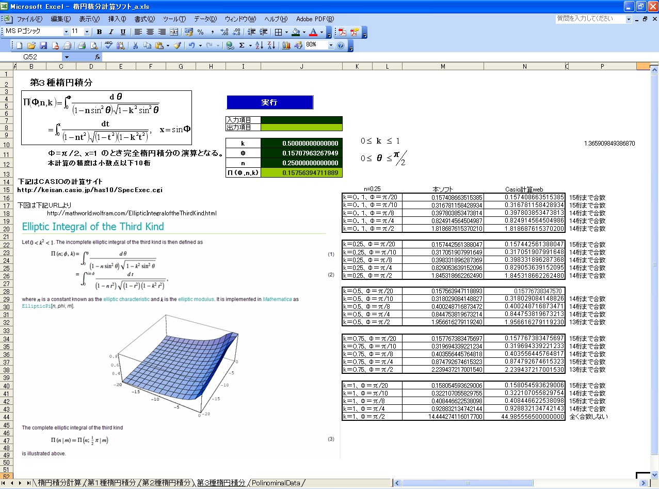Apply currency style formatting
The image size is (659, 489).
[x=189, y=32]
